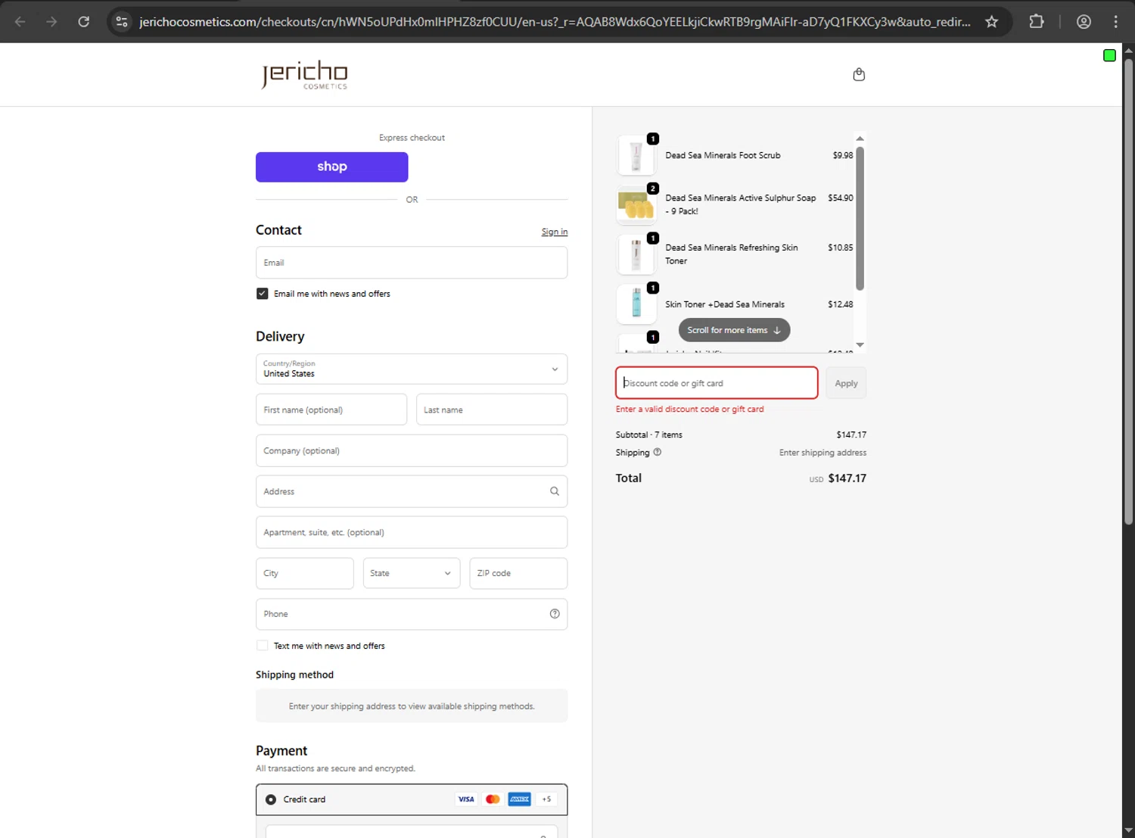Focus the ZIP code field

pyautogui.click(x=518, y=573)
